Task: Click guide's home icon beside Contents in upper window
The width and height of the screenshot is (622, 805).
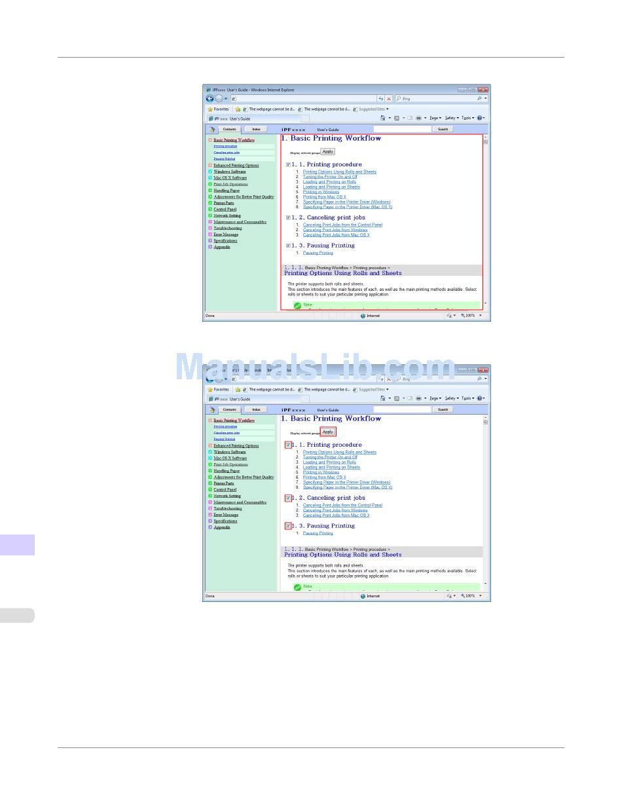Action: click(212, 129)
